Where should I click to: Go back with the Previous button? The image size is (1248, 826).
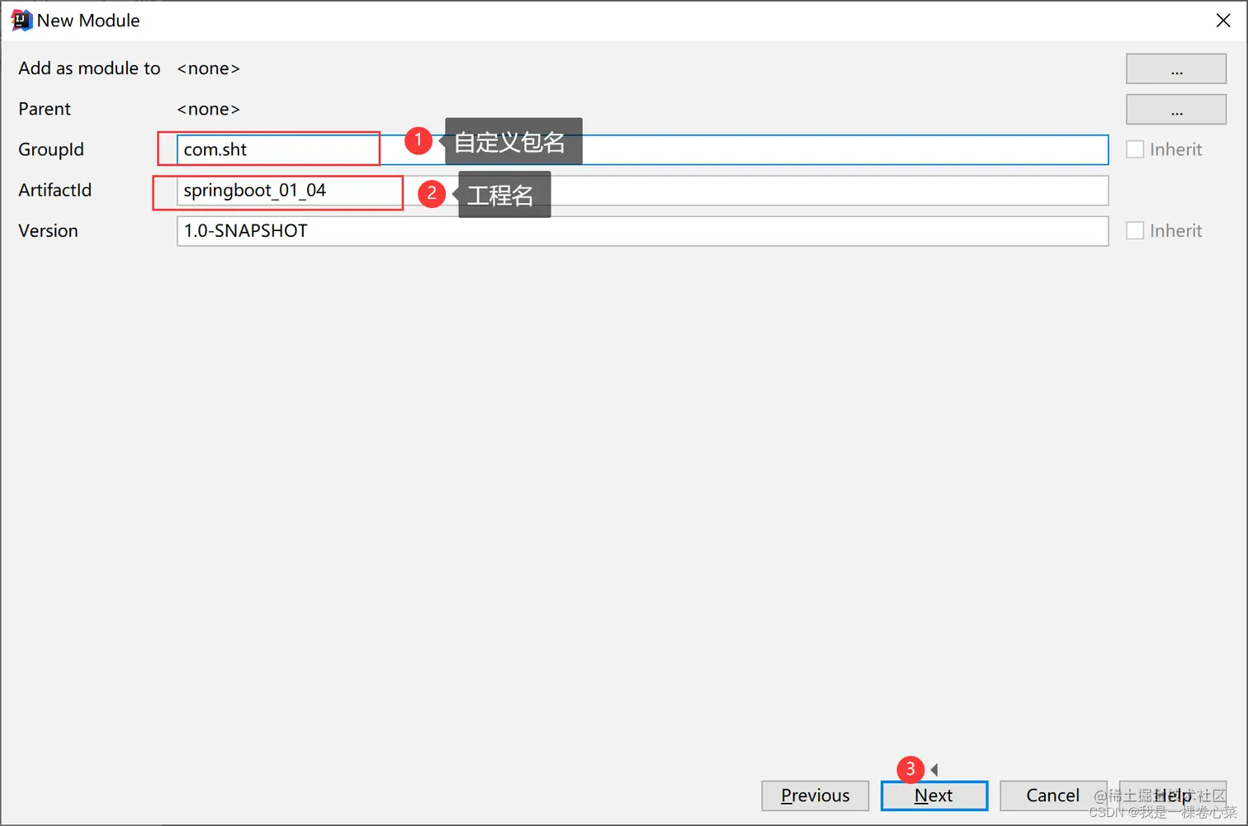[815, 795]
